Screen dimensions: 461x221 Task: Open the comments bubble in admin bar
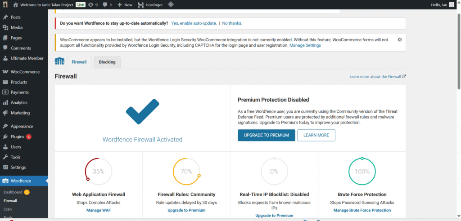point(107,4)
